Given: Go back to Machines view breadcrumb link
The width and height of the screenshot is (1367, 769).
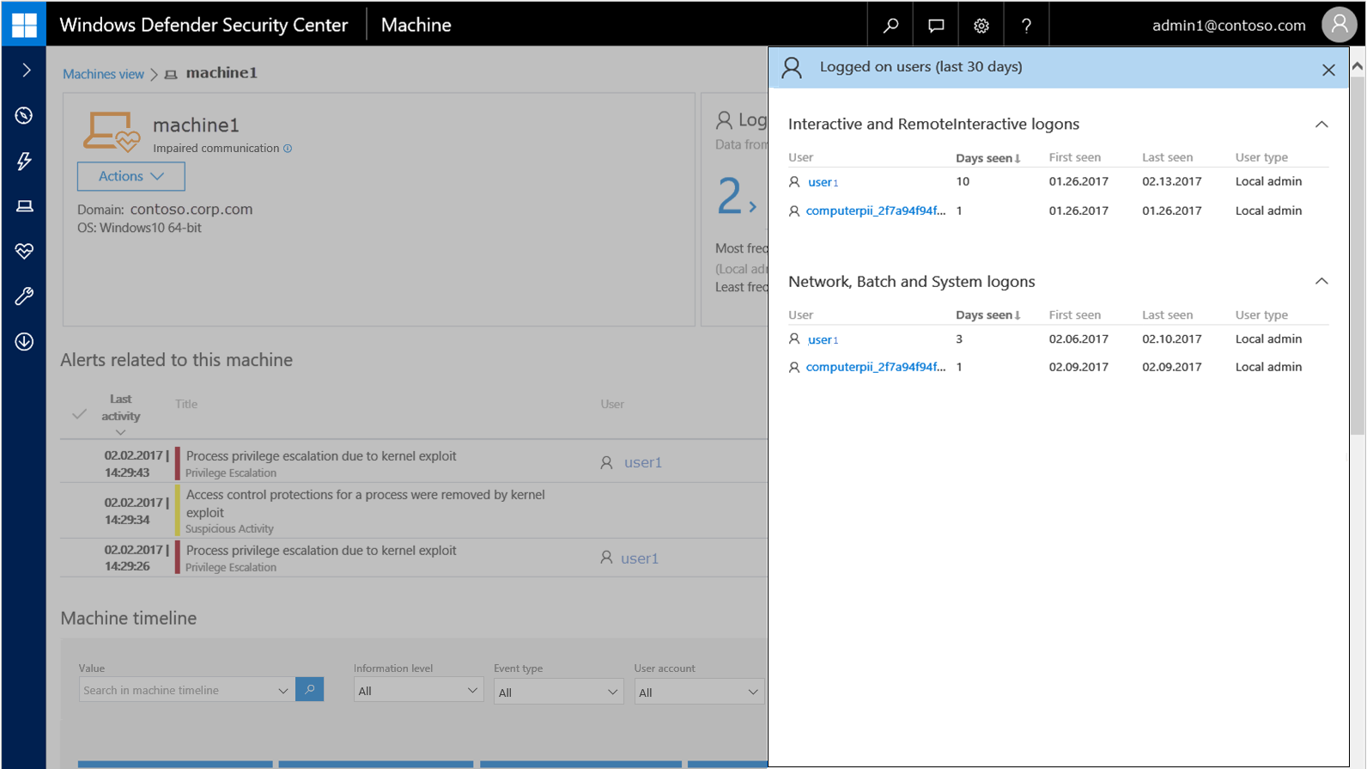Looking at the screenshot, I should click(103, 74).
